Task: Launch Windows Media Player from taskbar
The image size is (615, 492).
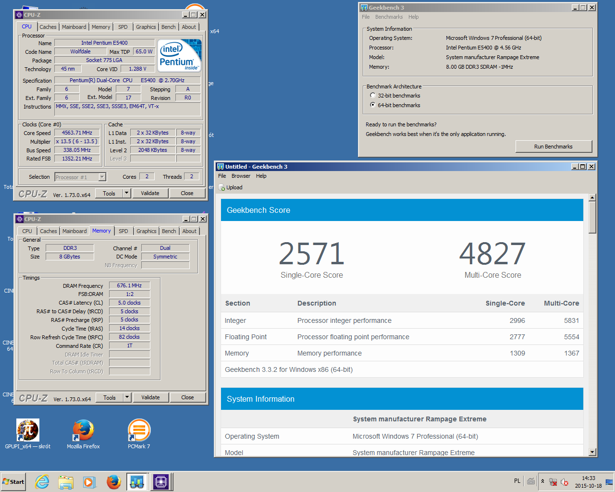Action: click(89, 481)
